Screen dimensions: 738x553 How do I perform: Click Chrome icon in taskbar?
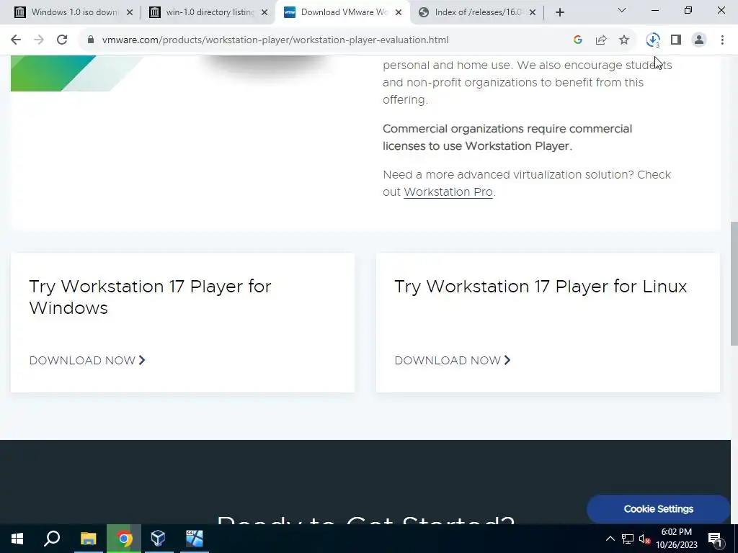[x=124, y=539]
